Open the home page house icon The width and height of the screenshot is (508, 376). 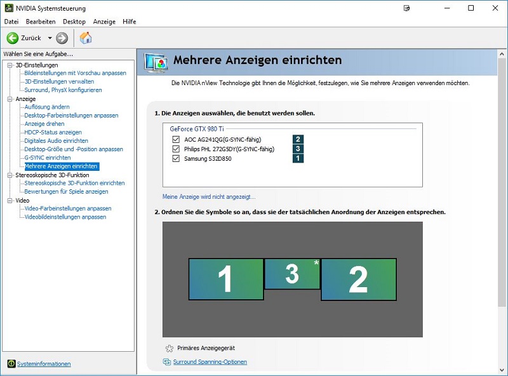86,38
